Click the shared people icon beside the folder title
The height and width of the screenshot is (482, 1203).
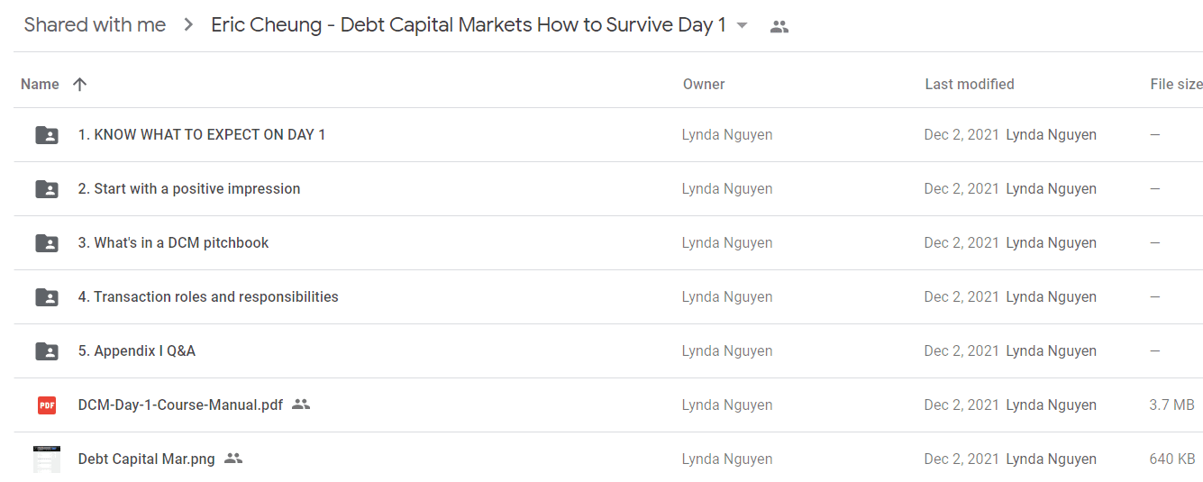click(x=779, y=26)
